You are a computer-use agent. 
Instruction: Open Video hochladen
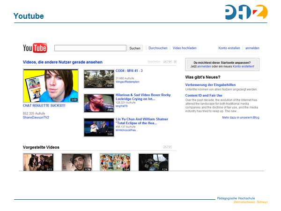[185, 48]
